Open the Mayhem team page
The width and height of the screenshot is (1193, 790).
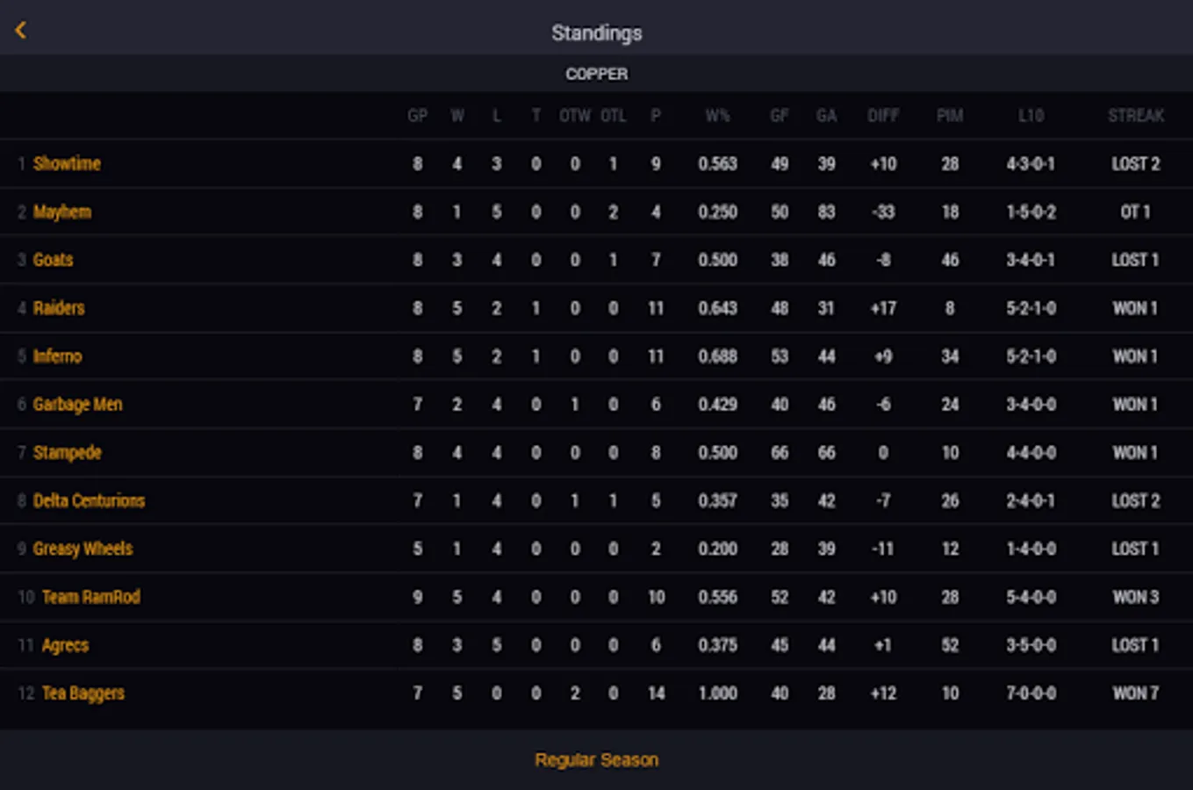point(61,212)
